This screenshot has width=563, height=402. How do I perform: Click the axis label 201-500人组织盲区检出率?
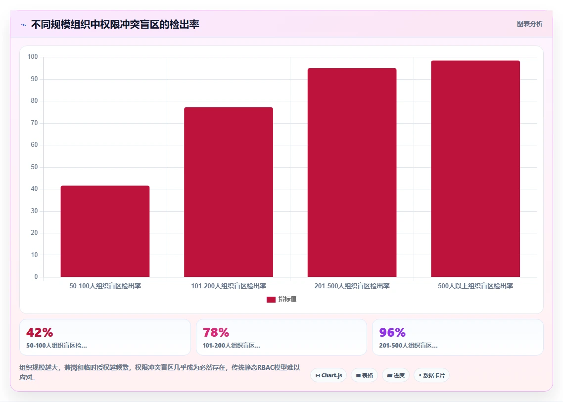[x=352, y=286]
